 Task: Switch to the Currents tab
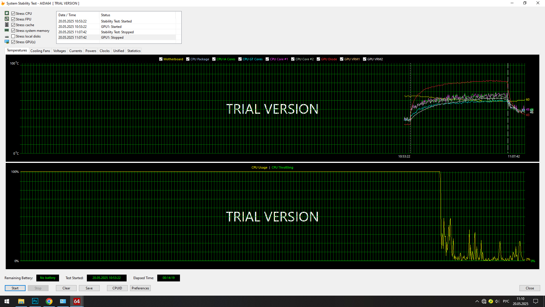[x=76, y=51]
